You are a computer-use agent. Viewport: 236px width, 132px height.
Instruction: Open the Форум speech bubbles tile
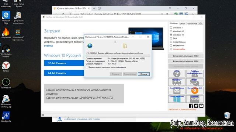pyautogui.click(x=195, y=82)
